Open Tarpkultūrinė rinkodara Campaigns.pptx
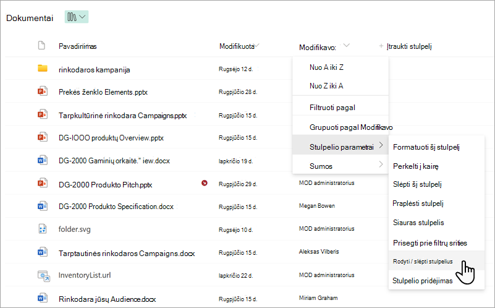The height and width of the screenshot is (308, 495). pos(122,115)
